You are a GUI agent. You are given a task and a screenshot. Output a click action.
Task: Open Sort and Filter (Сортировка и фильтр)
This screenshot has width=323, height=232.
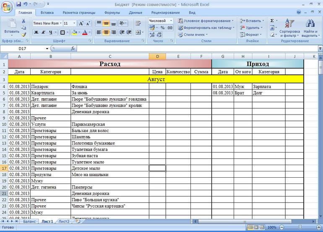(x=289, y=28)
